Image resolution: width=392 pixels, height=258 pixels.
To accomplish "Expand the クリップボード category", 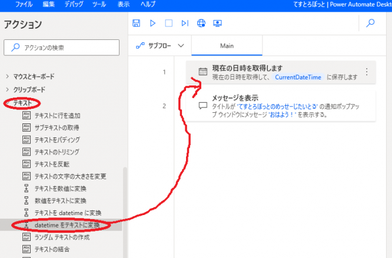I will coord(29,90).
